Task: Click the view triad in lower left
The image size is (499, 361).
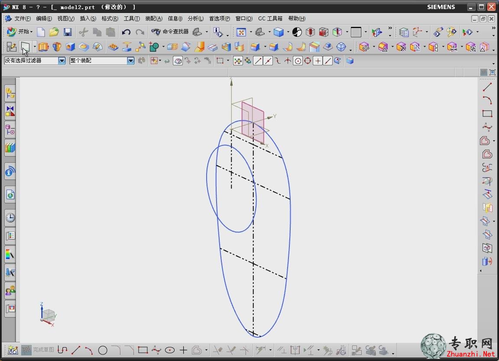Action: click(48, 315)
